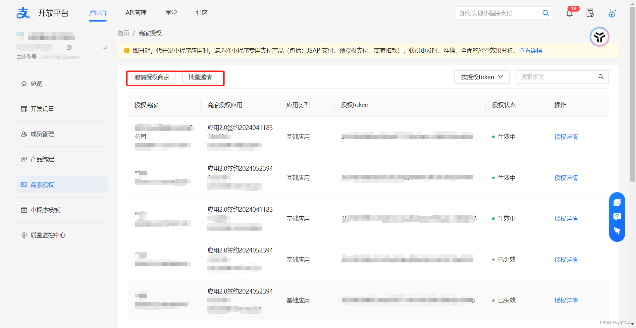This screenshot has height=328, width=636.
Task: Click the 主体账号 label in sidebar
Action: [x=27, y=57]
